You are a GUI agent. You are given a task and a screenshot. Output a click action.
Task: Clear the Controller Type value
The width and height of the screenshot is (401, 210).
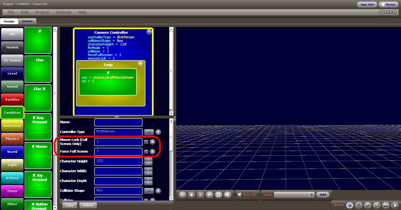point(158,132)
